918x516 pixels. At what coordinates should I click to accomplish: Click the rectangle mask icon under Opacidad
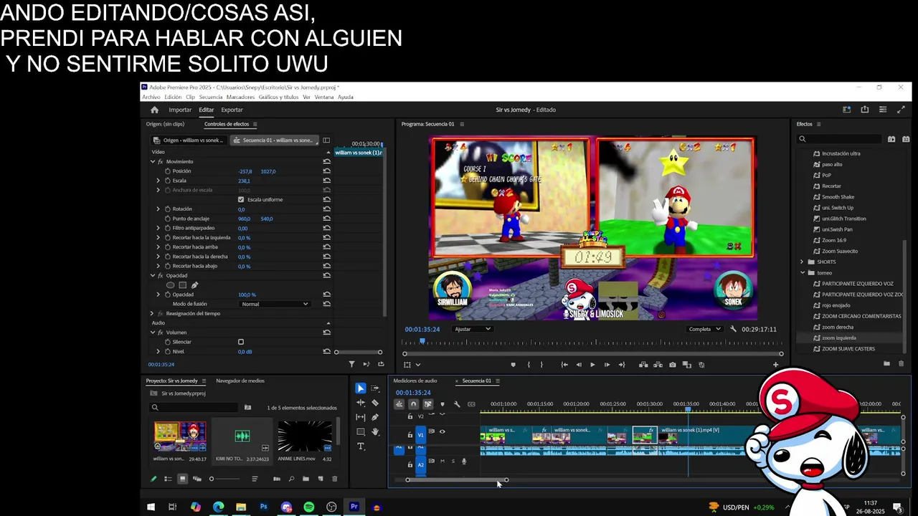[182, 285]
